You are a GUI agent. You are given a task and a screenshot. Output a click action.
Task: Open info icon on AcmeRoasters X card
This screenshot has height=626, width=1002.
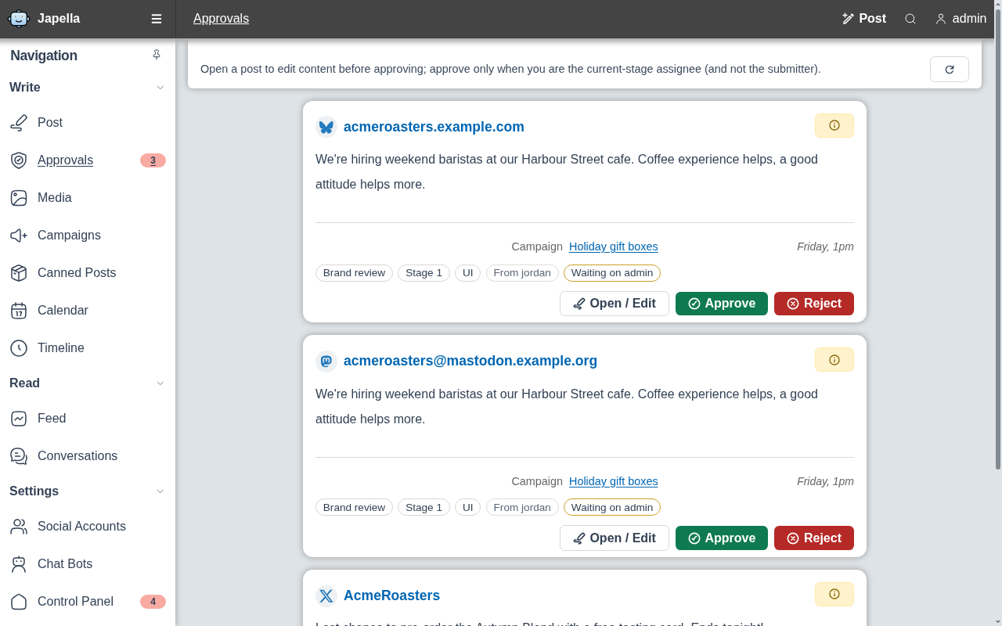834,594
